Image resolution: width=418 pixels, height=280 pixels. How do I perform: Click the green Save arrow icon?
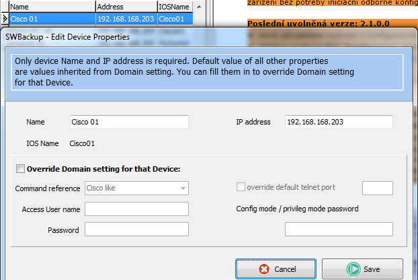point(353,269)
